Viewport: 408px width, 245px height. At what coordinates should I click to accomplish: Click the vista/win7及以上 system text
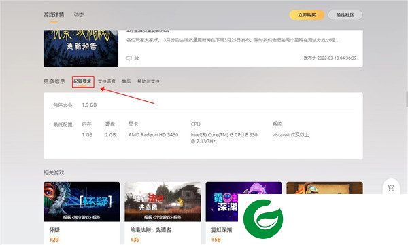tap(290, 135)
